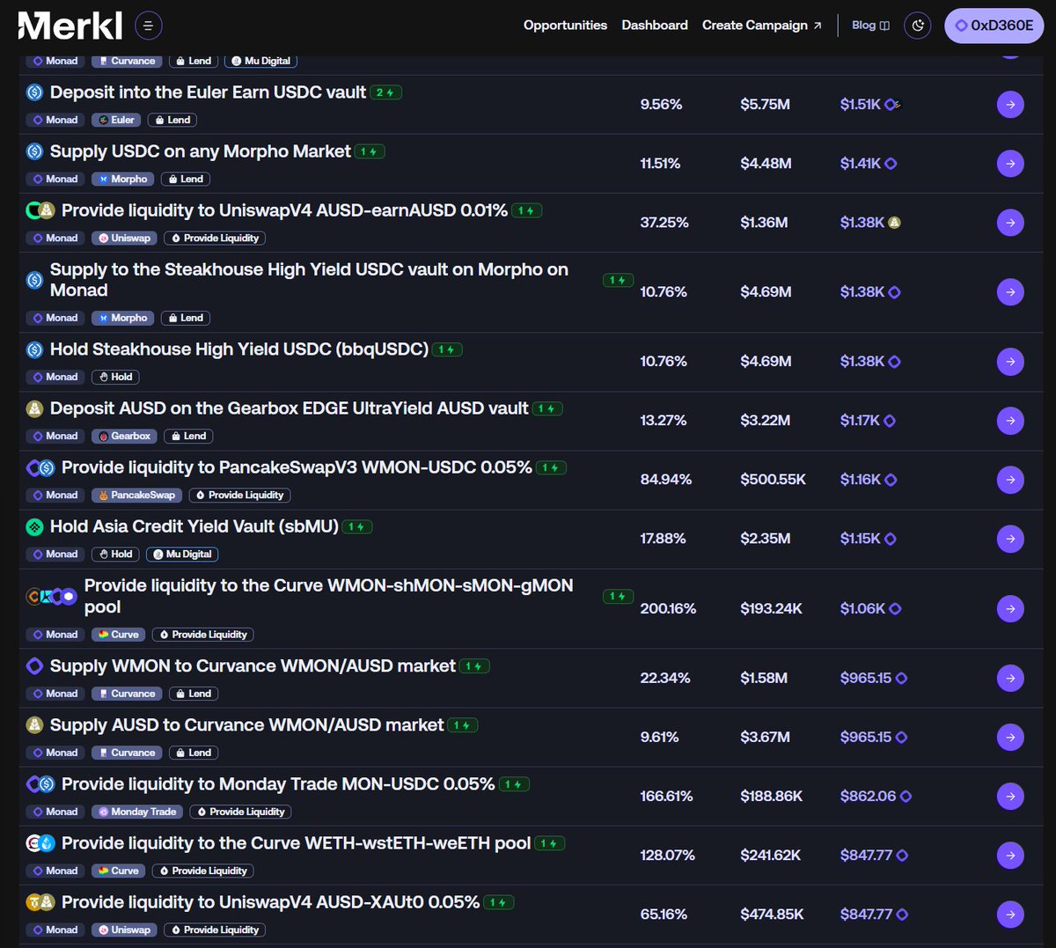This screenshot has width=1056, height=948.
Task: Open the hamburger menu next to Merkl logo
Action: coord(148,26)
